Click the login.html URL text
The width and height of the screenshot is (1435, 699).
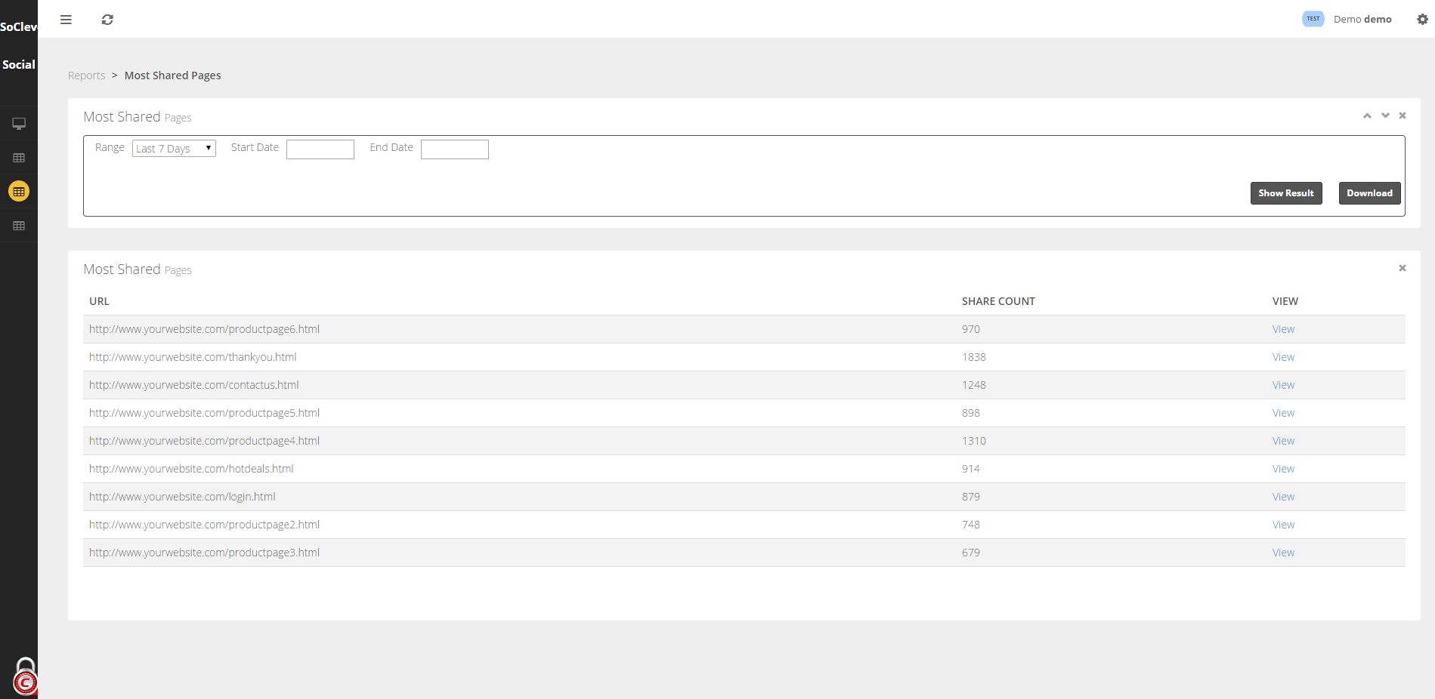(182, 497)
